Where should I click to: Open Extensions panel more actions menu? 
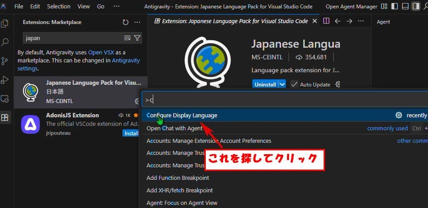(x=137, y=23)
